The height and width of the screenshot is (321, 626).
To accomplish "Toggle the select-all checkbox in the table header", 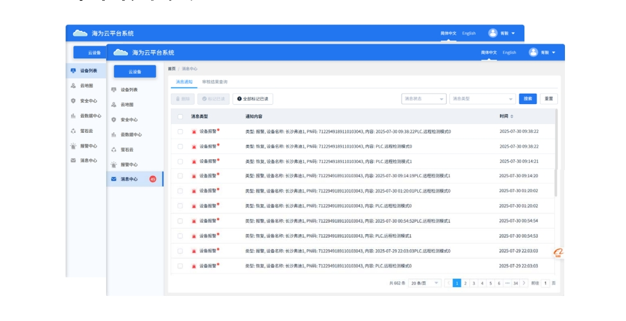I will [180, 117].
